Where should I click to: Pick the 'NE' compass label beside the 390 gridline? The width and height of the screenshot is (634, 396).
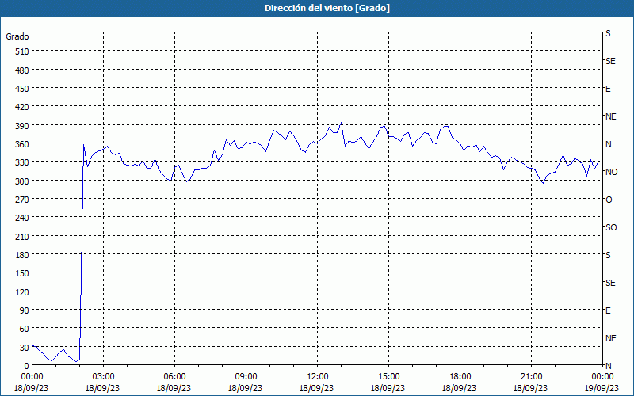coord(610,116)
